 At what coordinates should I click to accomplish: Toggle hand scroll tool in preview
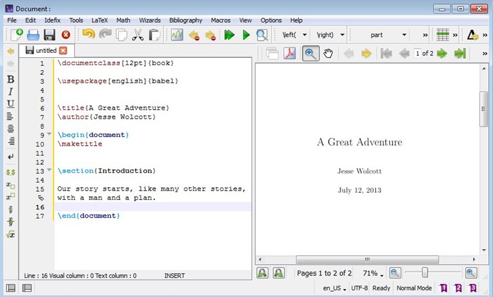point(328,53)
